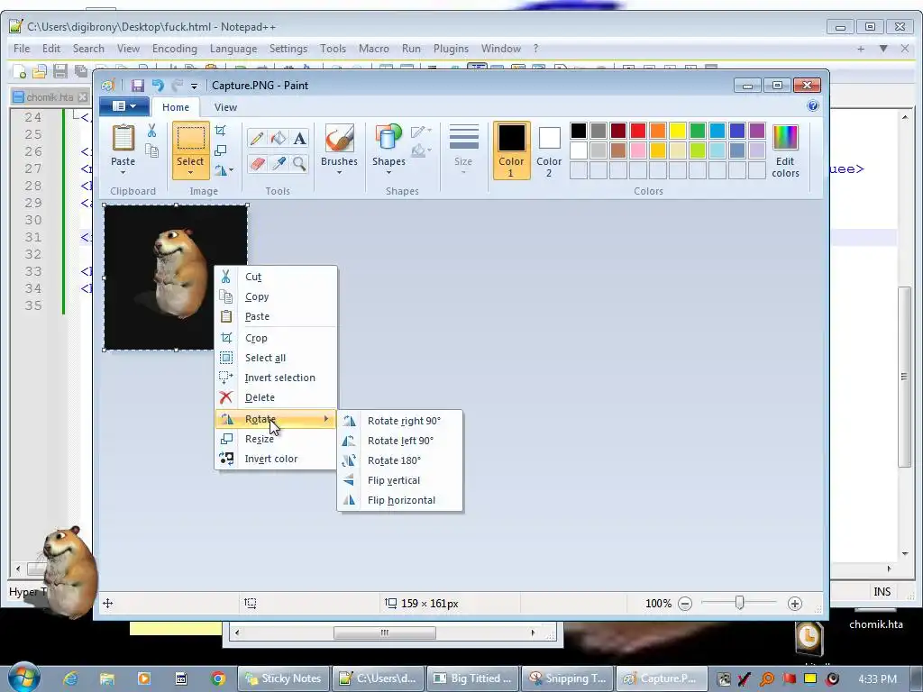Expand the Brushes dropdown arrow

click(339, 172)
